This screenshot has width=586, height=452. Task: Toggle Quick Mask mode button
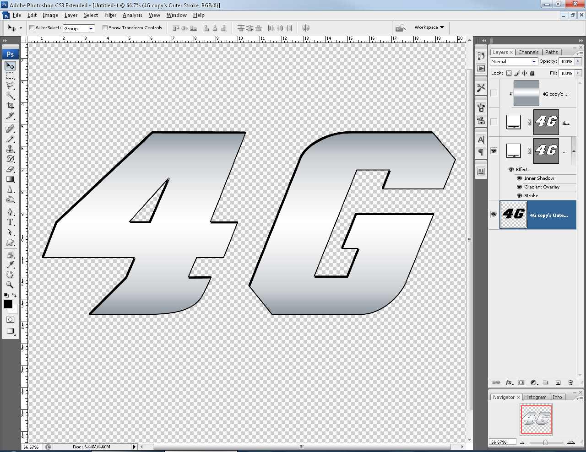[x=10, y=319]
